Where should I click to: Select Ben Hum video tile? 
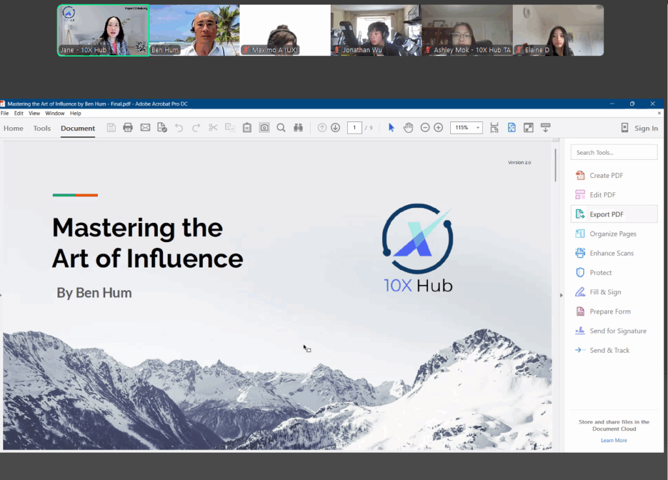(194, 30)
